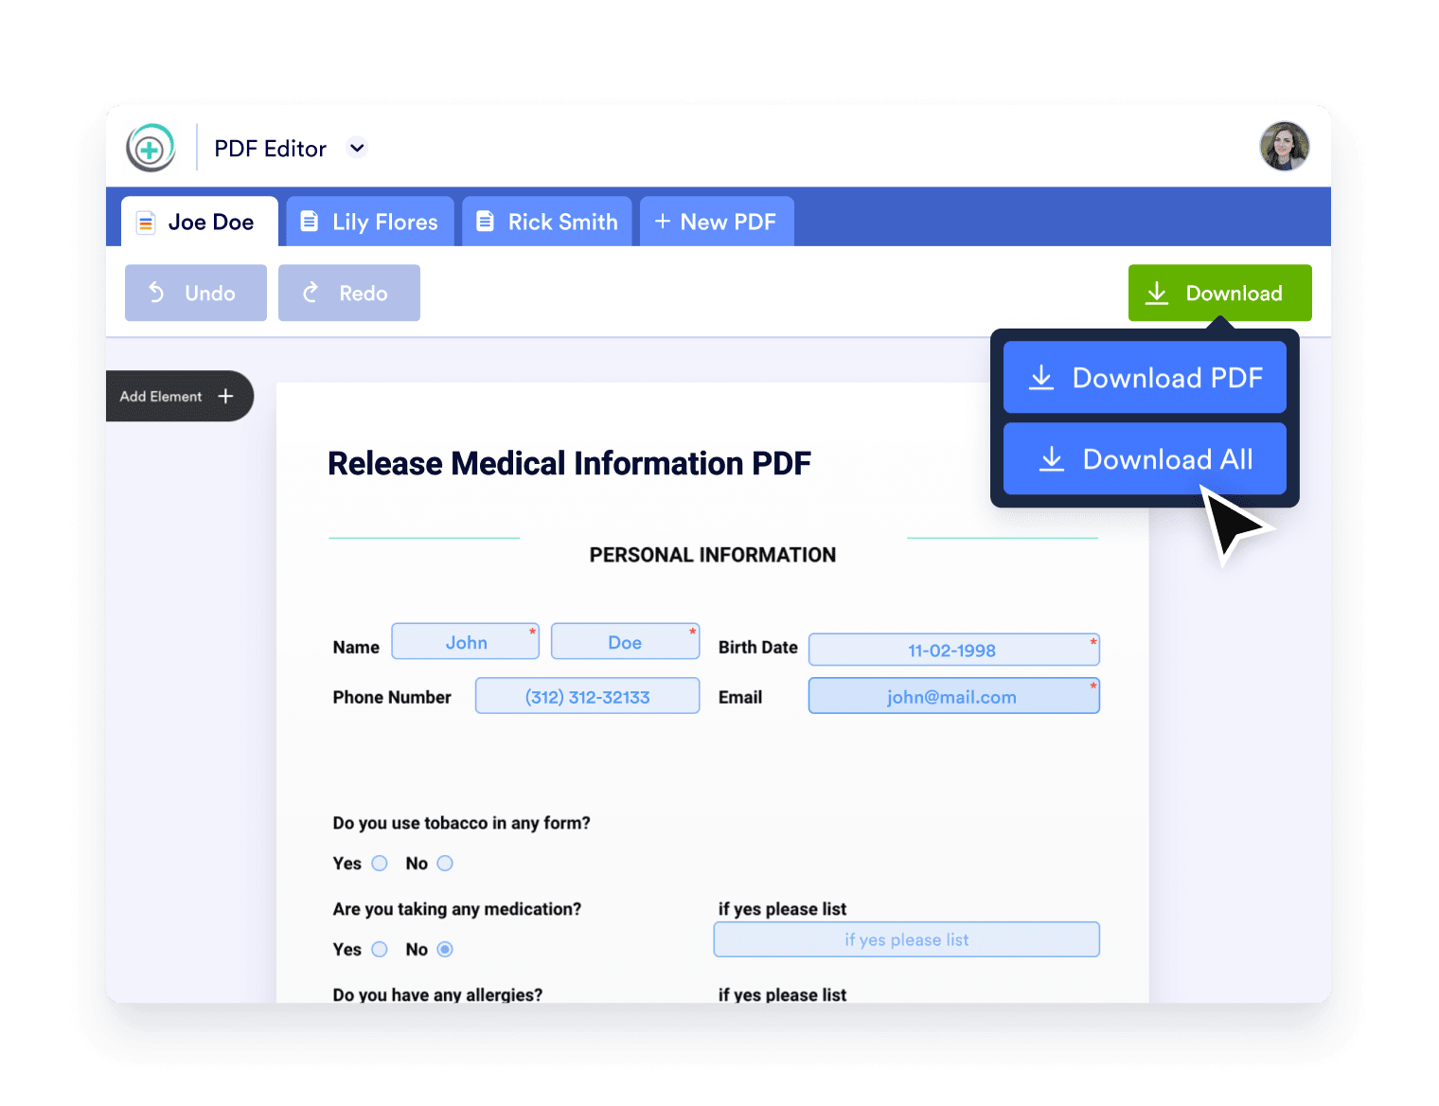Choose Download PDF from the menu
This screenshot has width=1439, height=1106.
[x=1145, y=378]
